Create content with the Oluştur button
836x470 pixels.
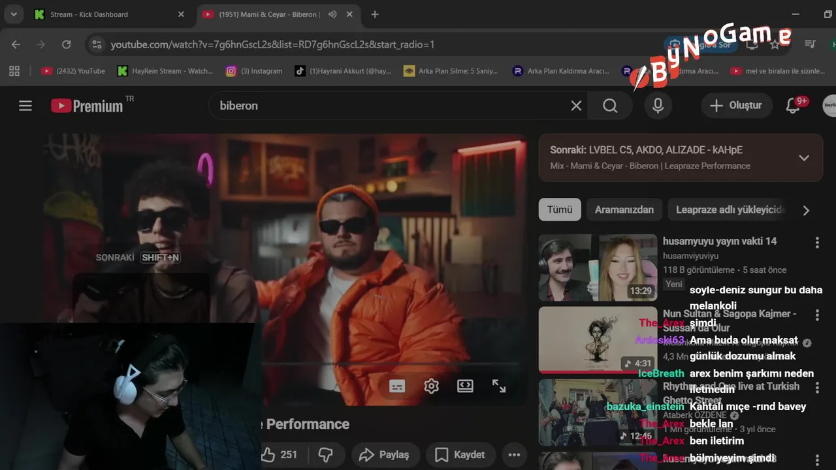[x=737, y=106]
